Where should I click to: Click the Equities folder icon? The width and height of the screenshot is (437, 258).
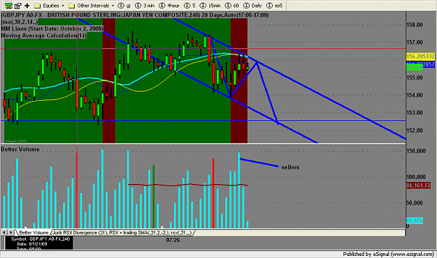point(37,6)
